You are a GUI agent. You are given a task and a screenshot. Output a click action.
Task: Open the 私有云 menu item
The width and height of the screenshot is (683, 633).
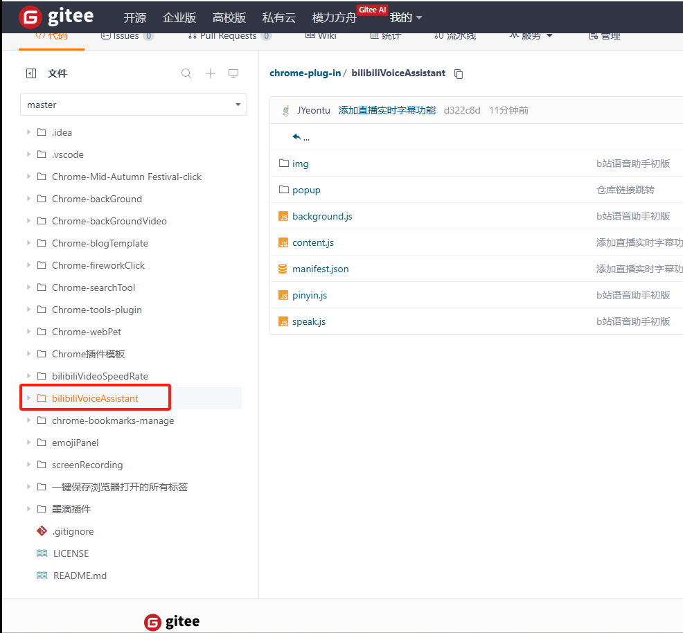pyautogui.click(x=278, y=17)
